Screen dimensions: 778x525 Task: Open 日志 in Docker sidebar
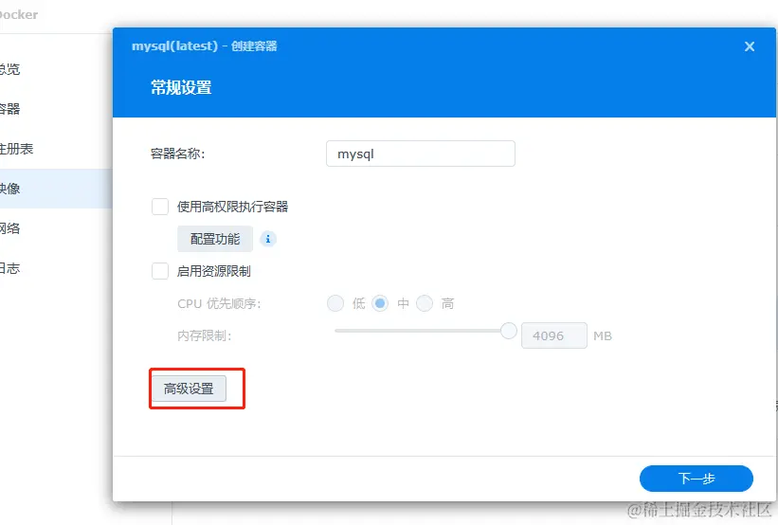pos(9,268)
